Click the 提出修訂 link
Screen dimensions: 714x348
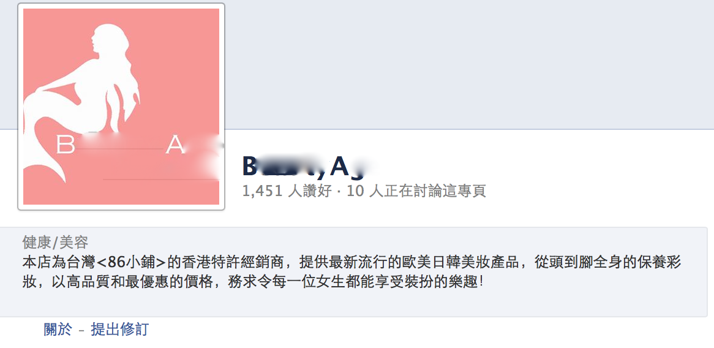[120, 330]
